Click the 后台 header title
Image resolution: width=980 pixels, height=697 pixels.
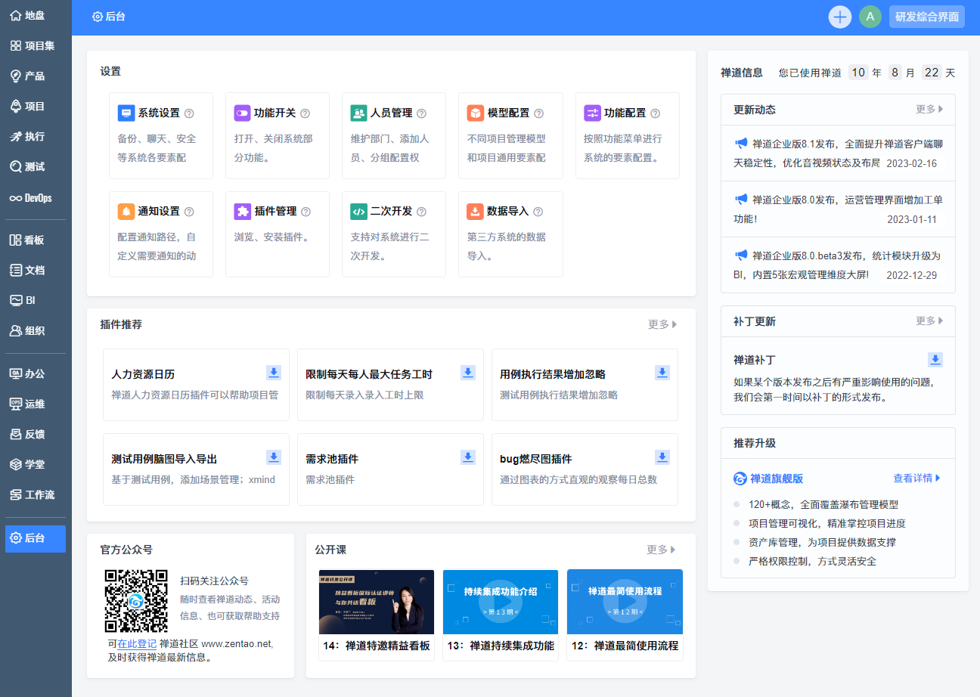point(109,17)
